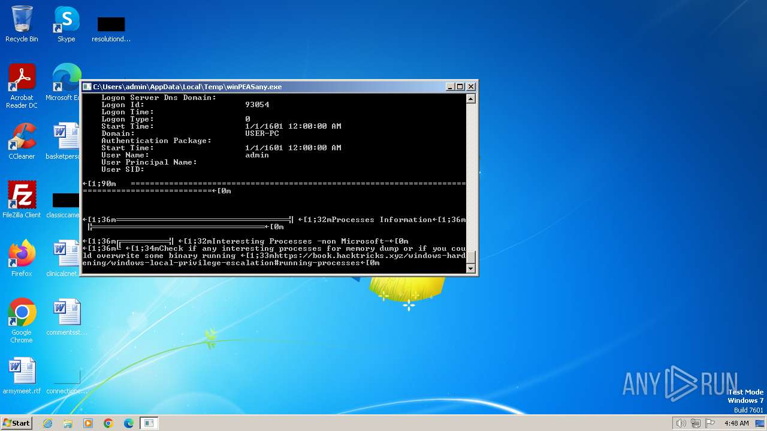Launch Internet Explorer from the taskbar
The image size is (767, 431).
point(48,423)
